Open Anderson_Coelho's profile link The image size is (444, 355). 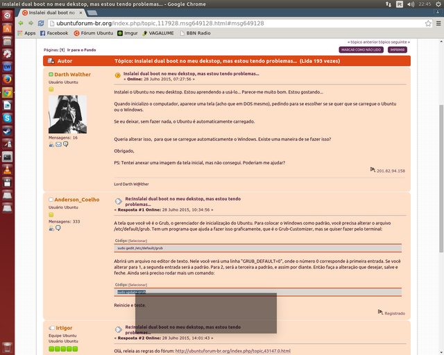[x=77, y=200]
